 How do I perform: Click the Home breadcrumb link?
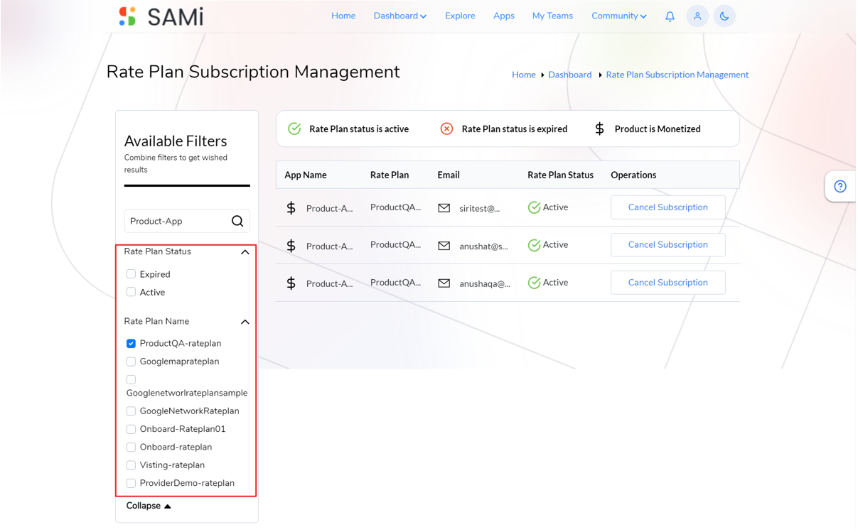click(x=524, y=75)
